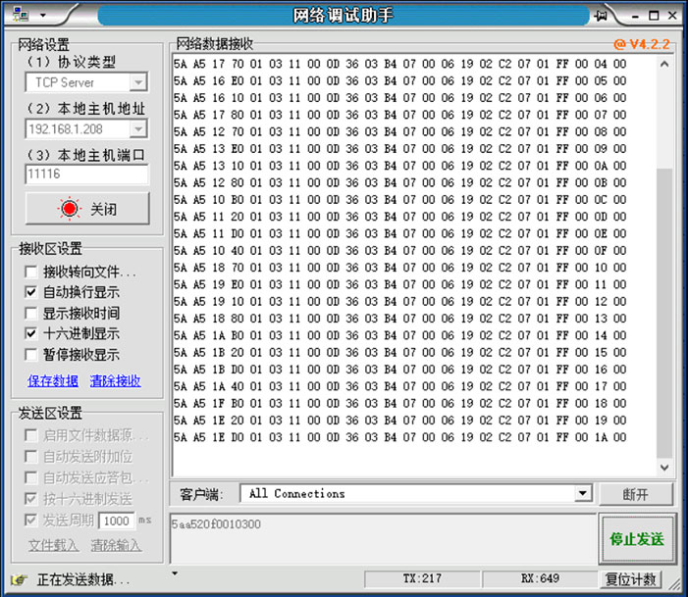Click the receive area scroll down arrow
The width and height of the screenshot is (688, 597).
point(664,468)
